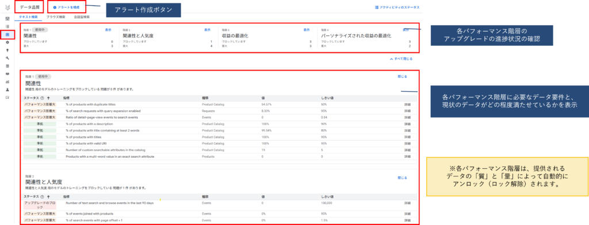Open 詳細 for products with a description row

pos(407,124)
